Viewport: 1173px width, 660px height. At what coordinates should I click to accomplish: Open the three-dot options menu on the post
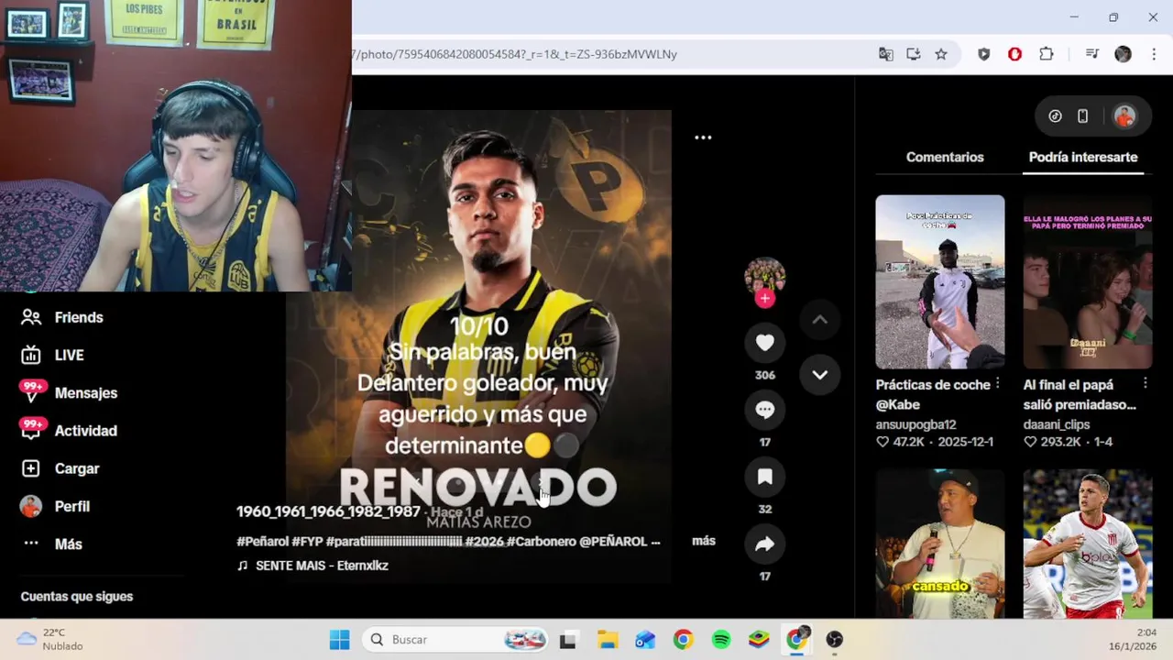point(703,137)
